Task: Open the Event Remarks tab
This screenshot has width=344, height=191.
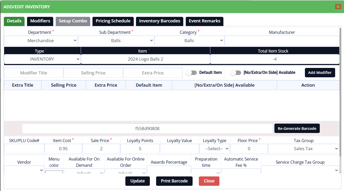Action: (204, 21)
